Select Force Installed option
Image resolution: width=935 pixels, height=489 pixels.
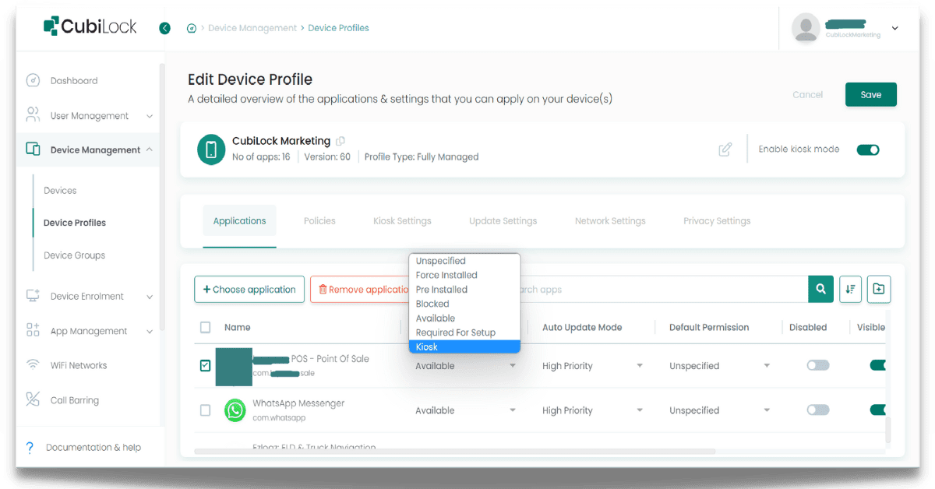464,275
